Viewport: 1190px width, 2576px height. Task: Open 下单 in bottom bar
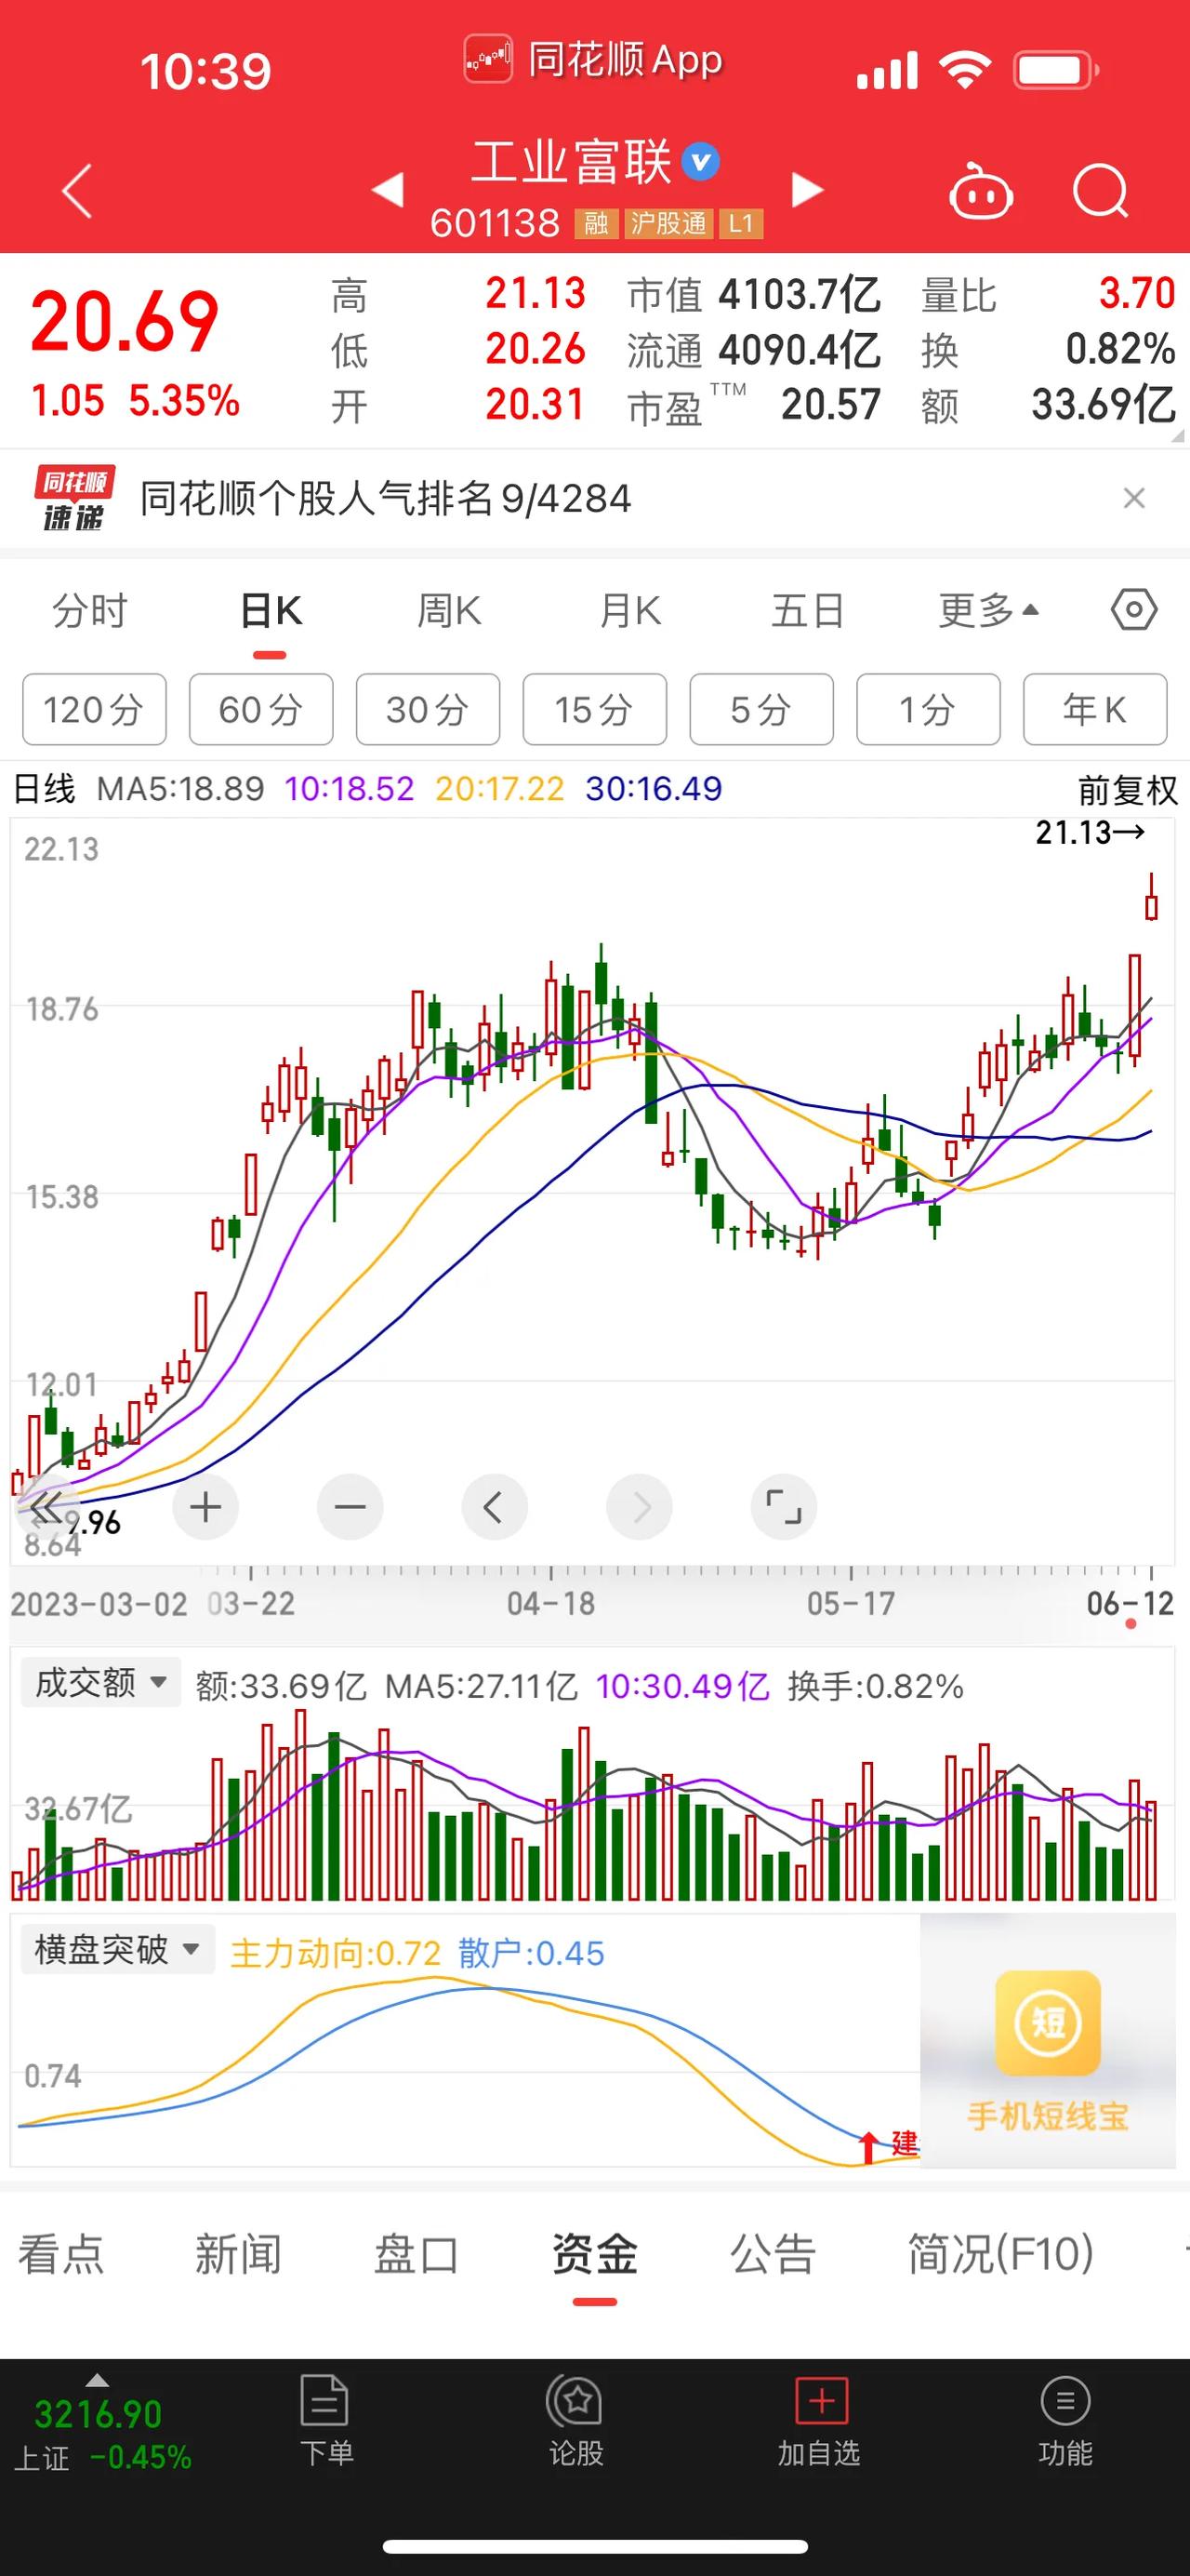pyautogui.click(x=325, y=2421)
